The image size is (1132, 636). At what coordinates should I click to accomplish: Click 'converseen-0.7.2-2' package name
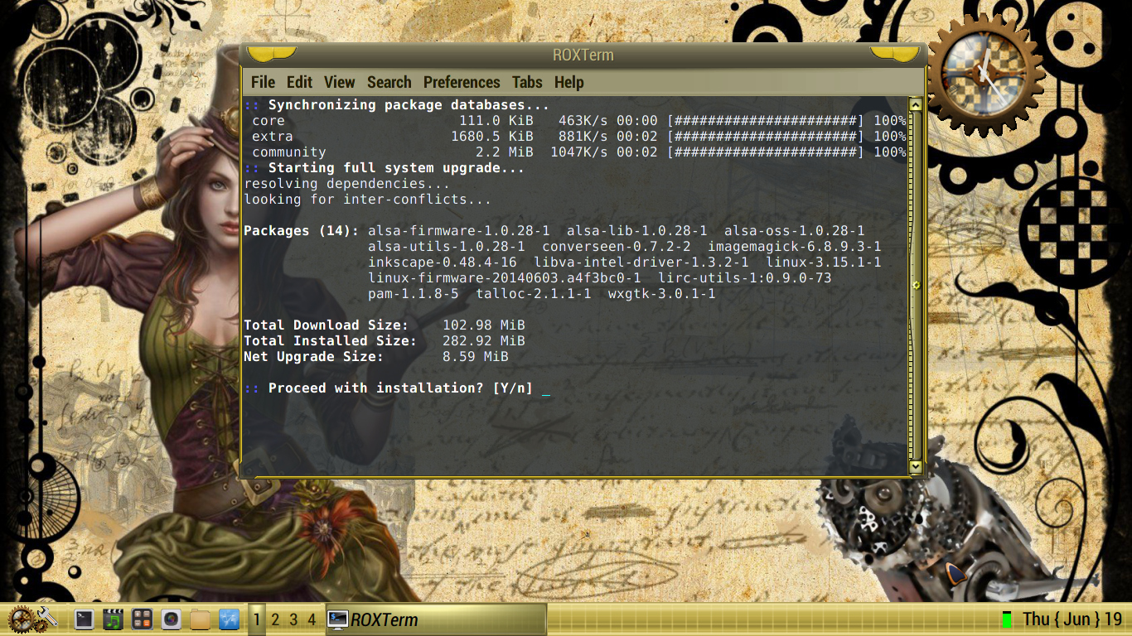[x=617, y=247]
